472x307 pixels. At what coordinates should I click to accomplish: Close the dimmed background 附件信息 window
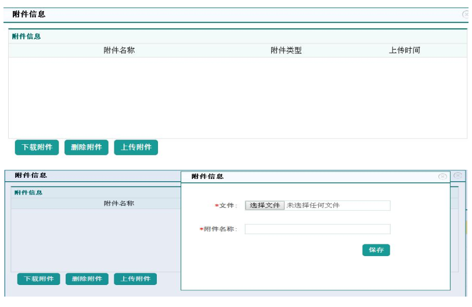tap(457, 175)
